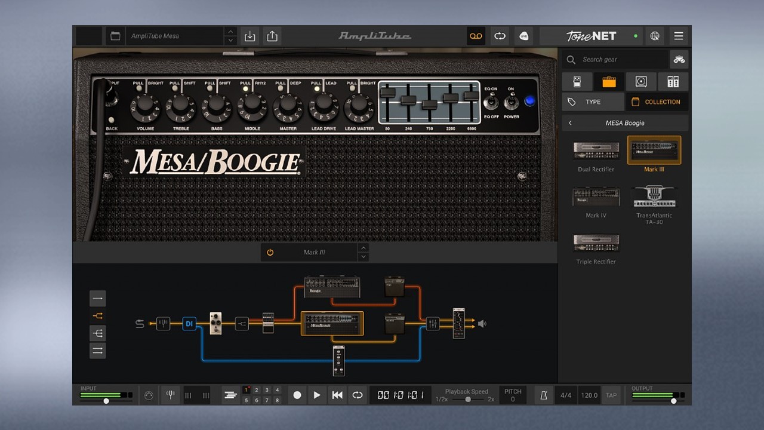The image size is (764, 430).
Task: Click the 6600 Hz graphic EQ slider
Action: click(472, 97)
